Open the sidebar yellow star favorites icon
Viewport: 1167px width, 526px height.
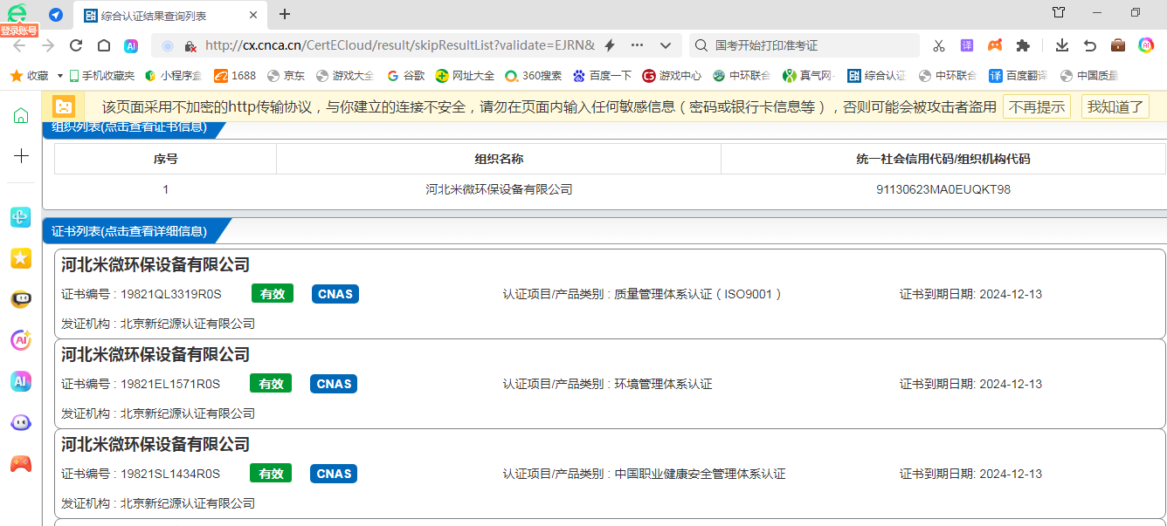pos(21,258)
